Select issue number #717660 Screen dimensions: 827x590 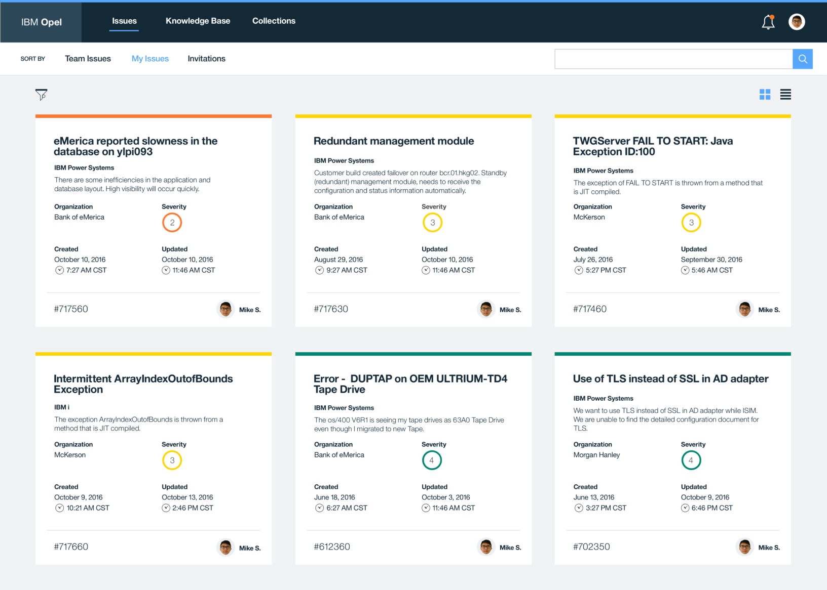[71, 547]
